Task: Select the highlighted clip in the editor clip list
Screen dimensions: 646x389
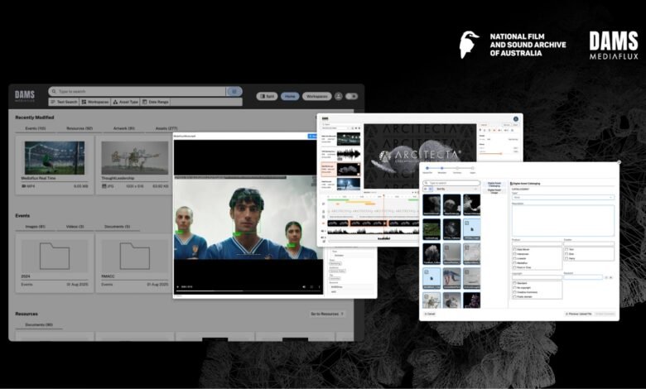Action: (x=340, y=169)
